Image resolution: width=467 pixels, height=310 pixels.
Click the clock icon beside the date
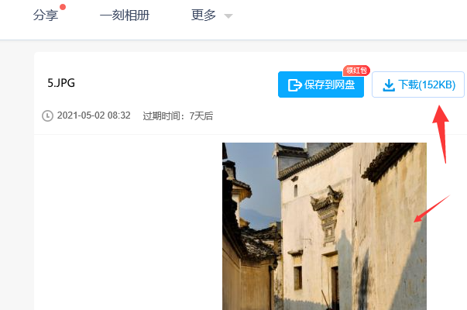(47, 115)
